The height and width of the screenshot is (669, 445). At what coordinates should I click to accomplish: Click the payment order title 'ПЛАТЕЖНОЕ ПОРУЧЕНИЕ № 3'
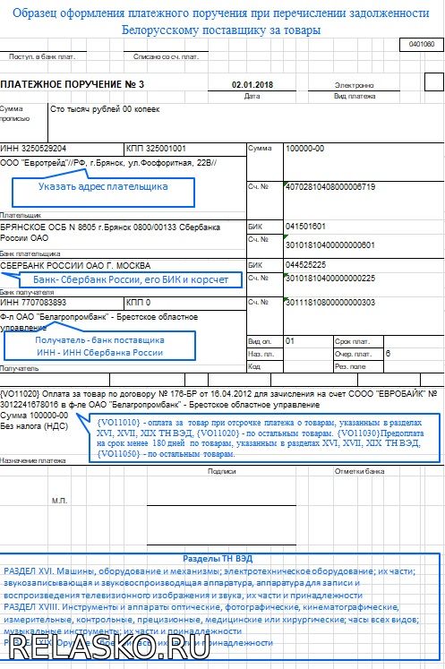click(73, 84)
